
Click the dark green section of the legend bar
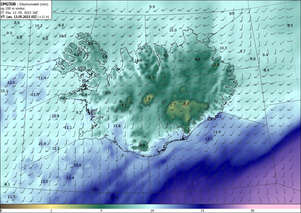pos(101,206)
